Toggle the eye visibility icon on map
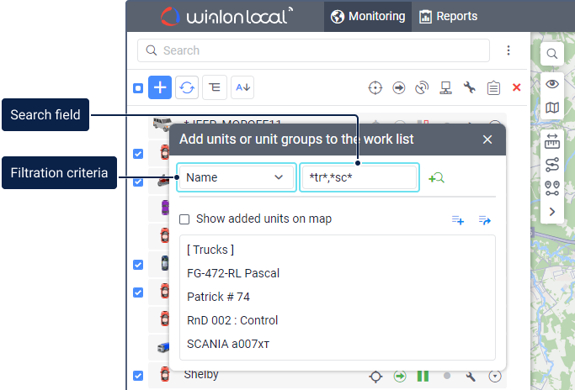The height and width of the screenshot is (390, 575). point(552,84)
